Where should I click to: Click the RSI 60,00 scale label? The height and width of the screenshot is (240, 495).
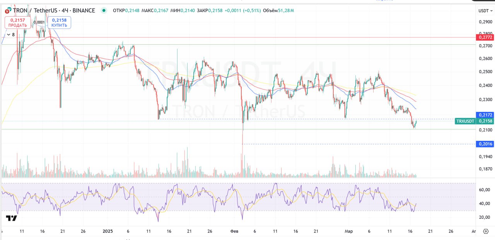[485, 190]
